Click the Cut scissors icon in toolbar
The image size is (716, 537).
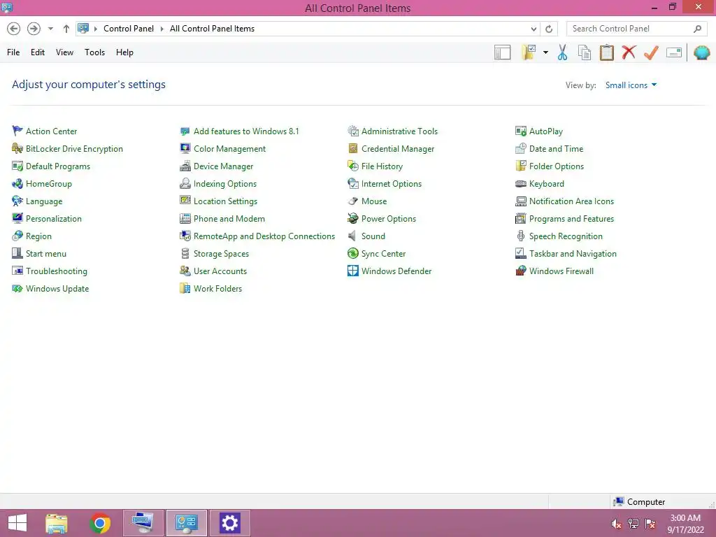coord(563,52)
